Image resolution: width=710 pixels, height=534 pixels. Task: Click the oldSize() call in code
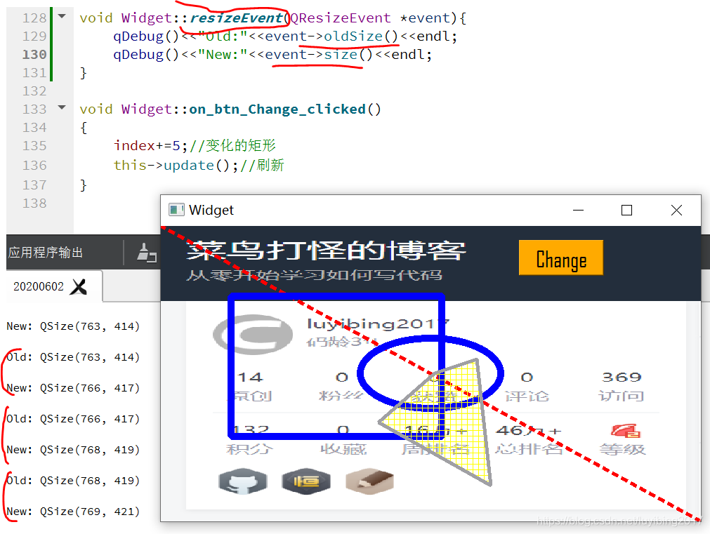(361, 36)
